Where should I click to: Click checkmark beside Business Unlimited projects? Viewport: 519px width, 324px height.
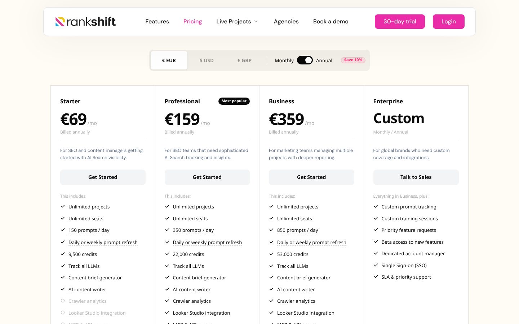[271, 206]
